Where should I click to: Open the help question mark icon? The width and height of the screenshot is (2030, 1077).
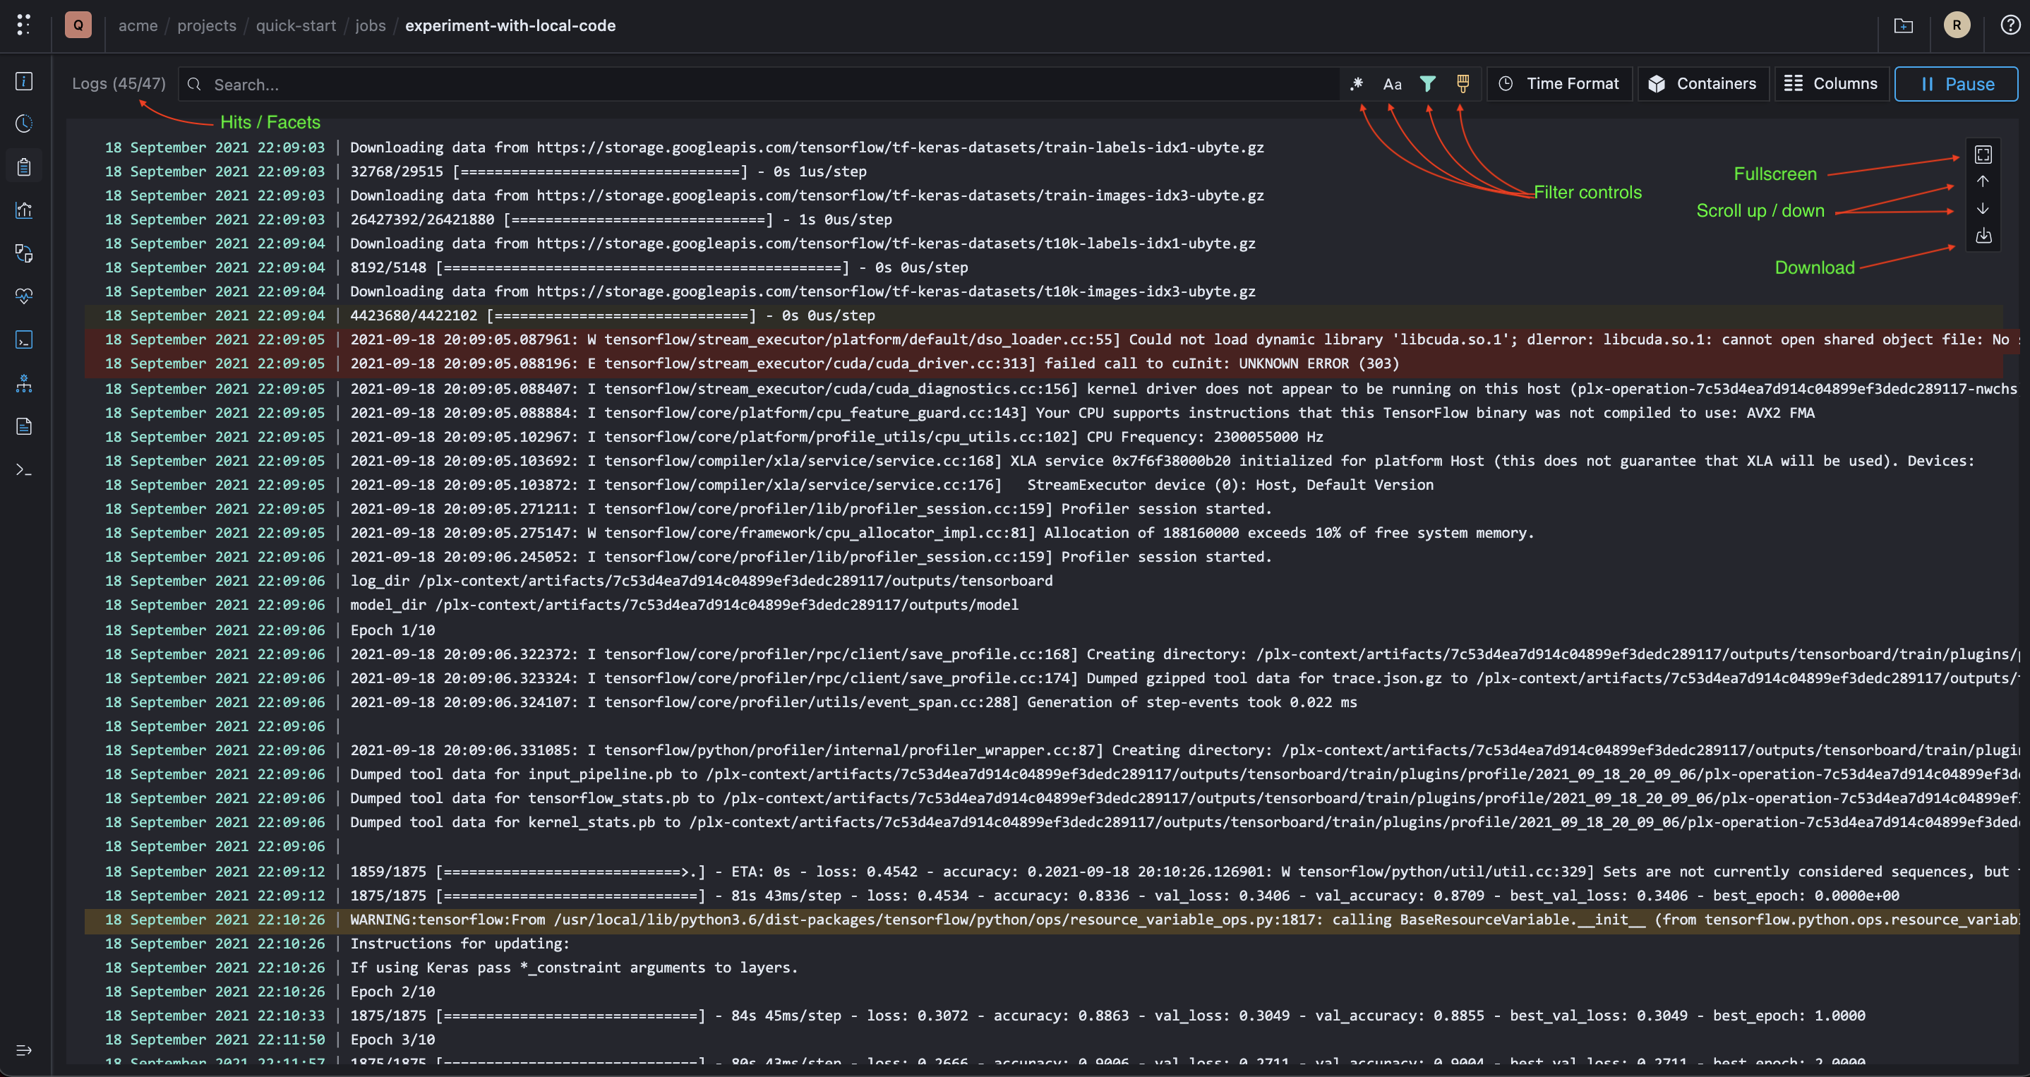(x=2010, y=25)
